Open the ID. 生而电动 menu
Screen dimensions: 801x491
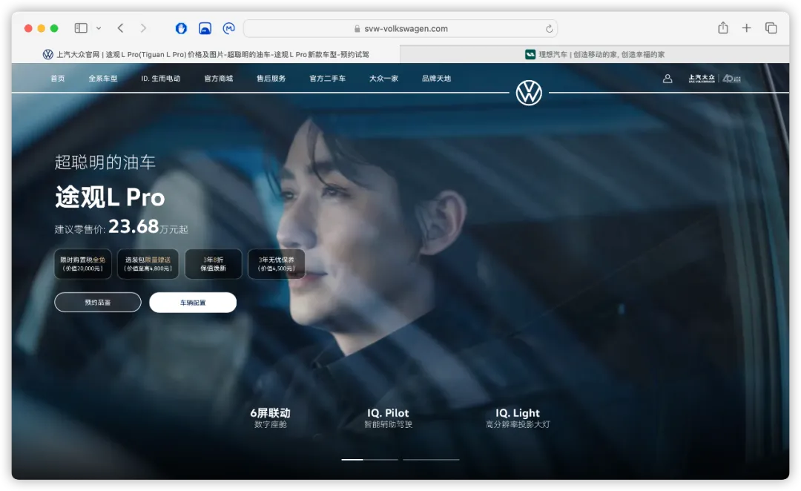160,78
